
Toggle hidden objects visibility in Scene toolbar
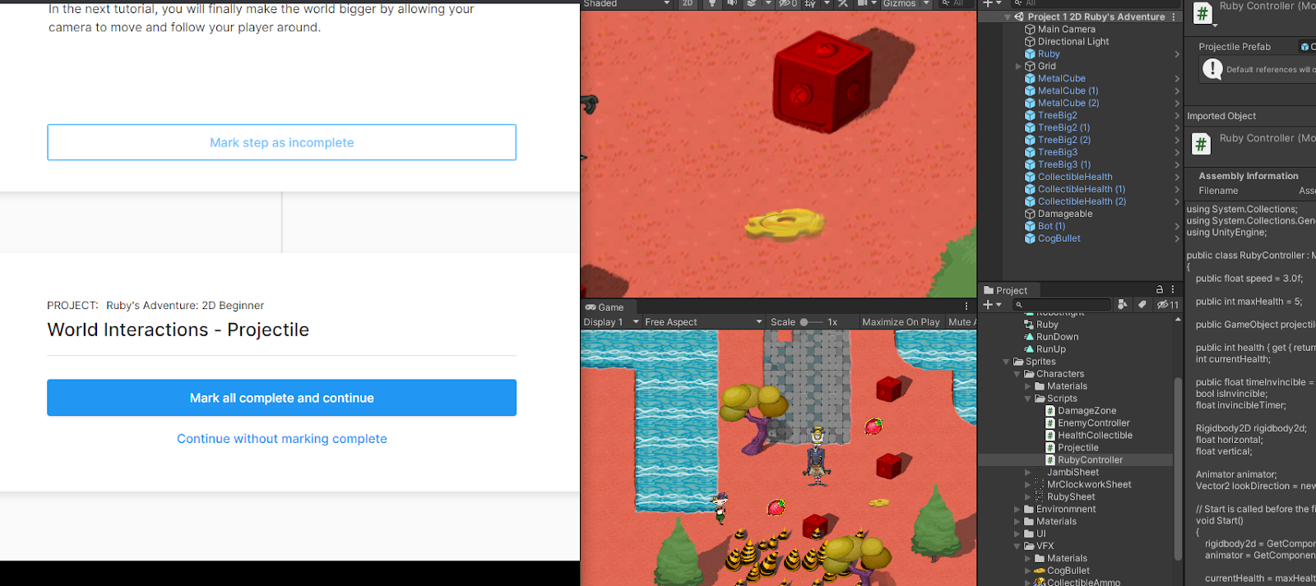point(788,3)
